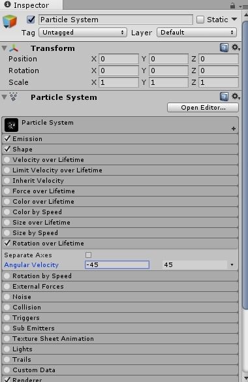Open the Tag dropdown showing Untagged
Image resolution: width=248 pixels, height=382 pixels.
point(83,33)
